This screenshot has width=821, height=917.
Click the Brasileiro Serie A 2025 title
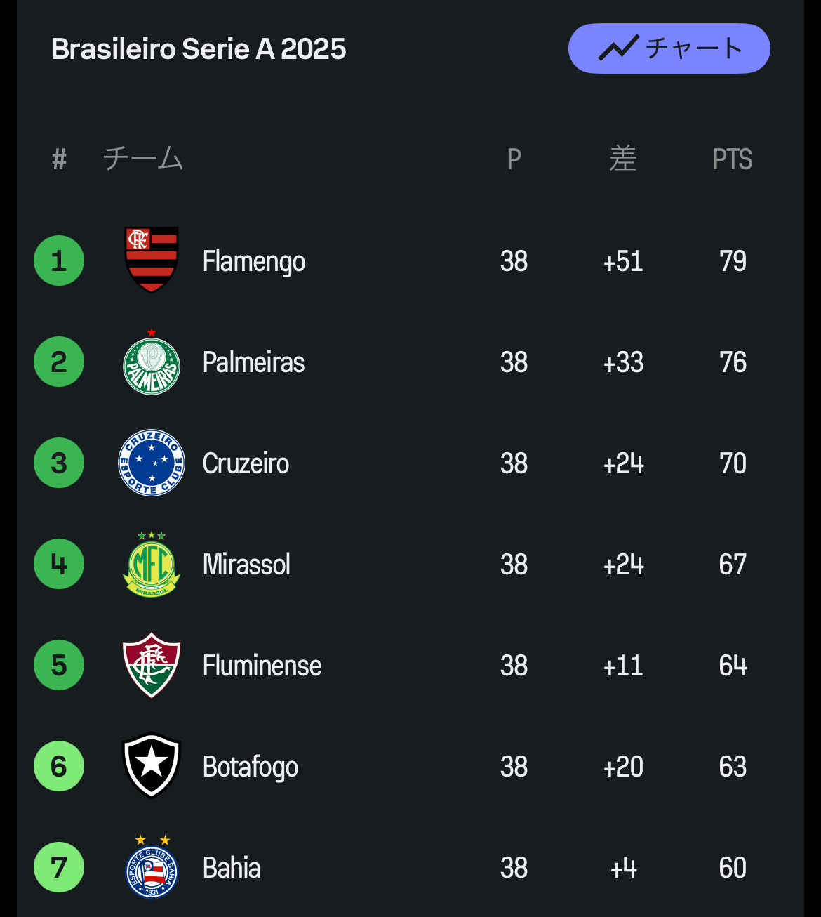coord(199,49)
